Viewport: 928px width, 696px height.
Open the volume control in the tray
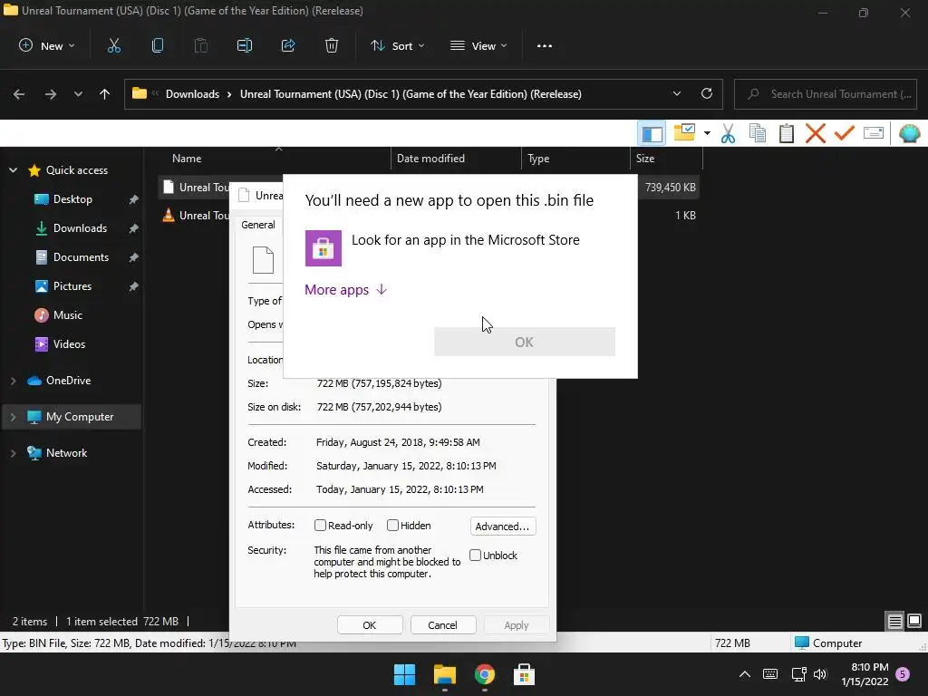click(x=819, y=674)
